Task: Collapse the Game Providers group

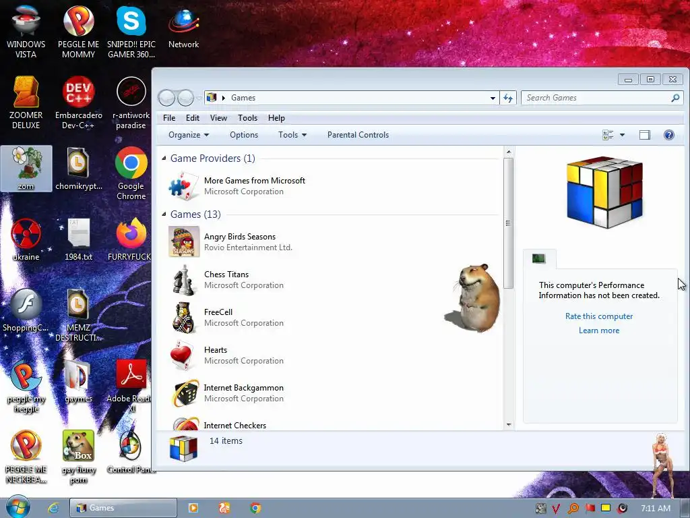Action: 164,158
